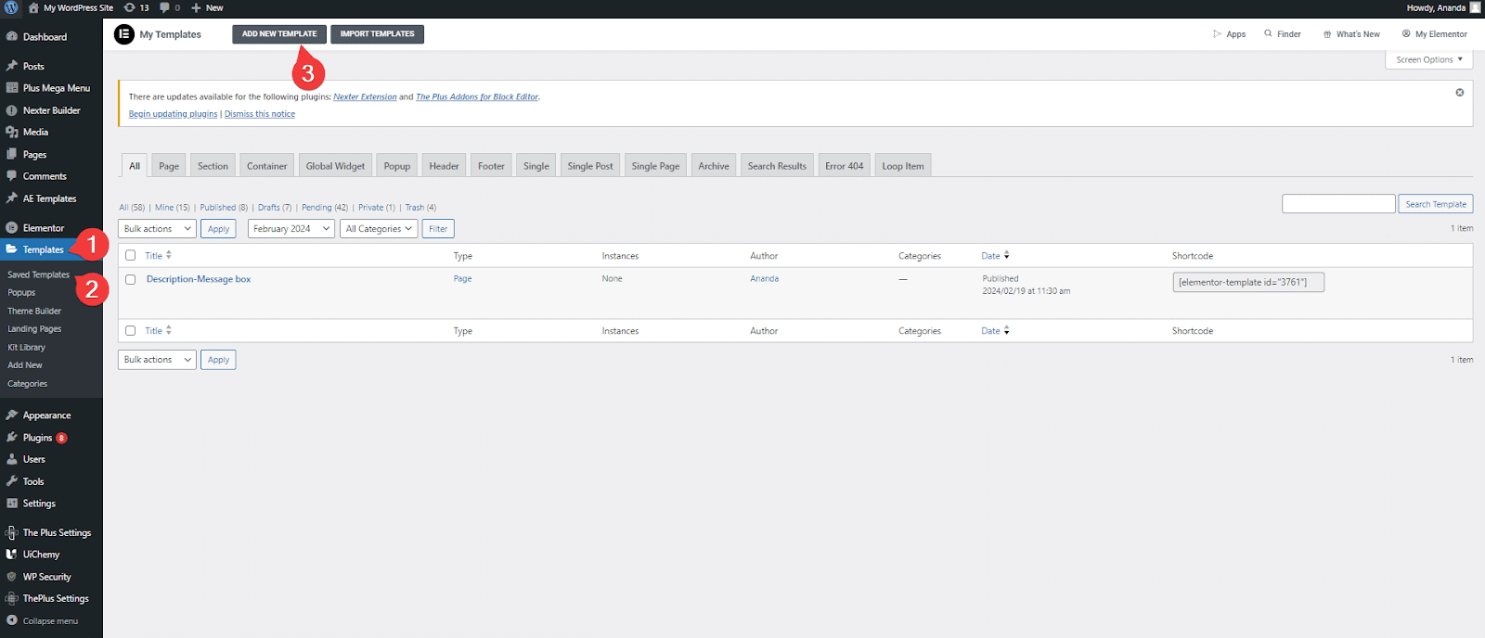Check the Description-Message box row checkbox

131,279
